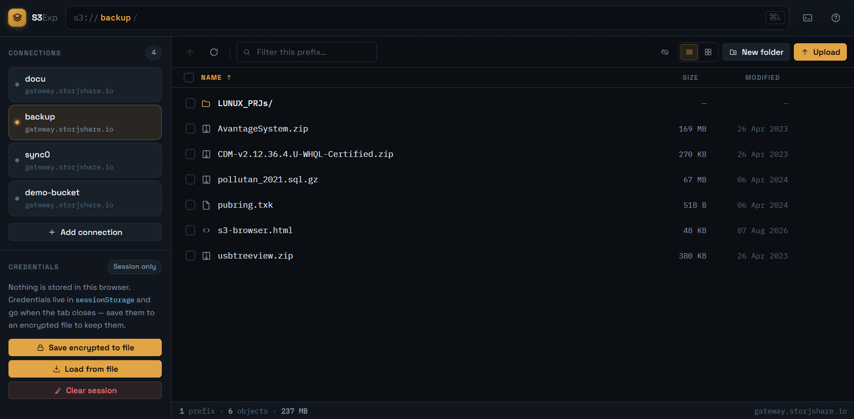Click CDM-v2.12.36.4 zip archive icon
This screenshot has height=419, width=854.
click(x=206, y=154)
